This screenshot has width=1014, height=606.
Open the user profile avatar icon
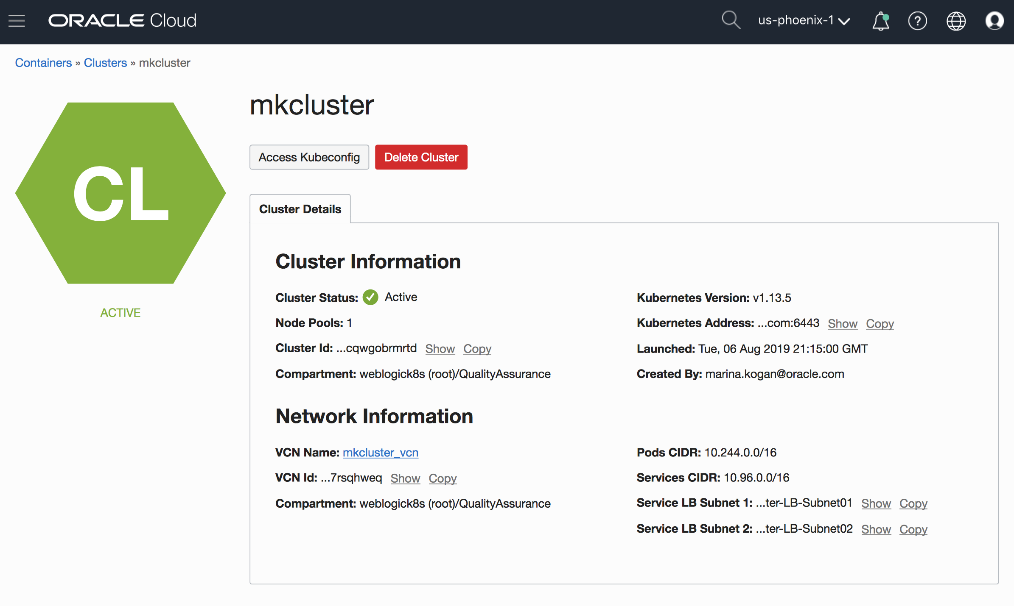coord(994,21)
